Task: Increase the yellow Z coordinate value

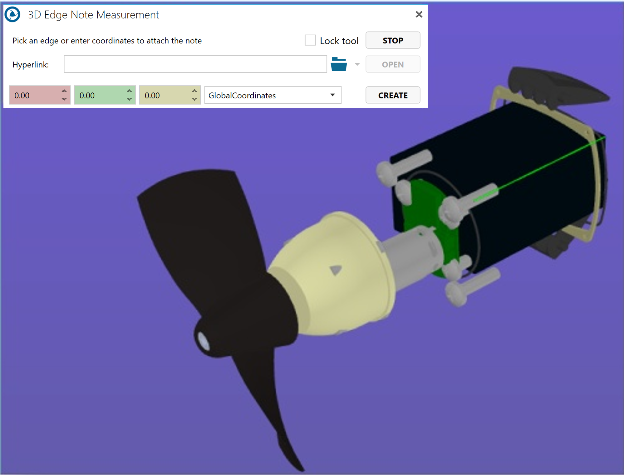Action: point(194,91)
